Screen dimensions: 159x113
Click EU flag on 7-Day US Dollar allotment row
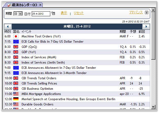pos(16,68)
